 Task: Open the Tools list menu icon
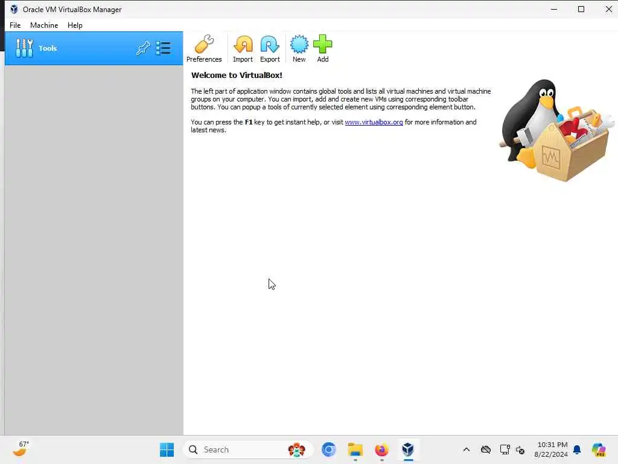pyautogui.click(x=163, y=48)
